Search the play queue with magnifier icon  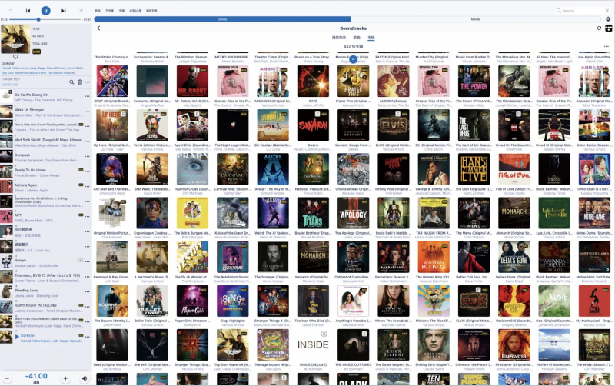(x=71, y=82)
